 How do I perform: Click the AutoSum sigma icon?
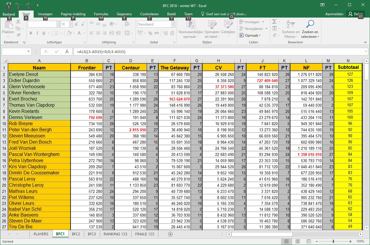coord(274,22)
